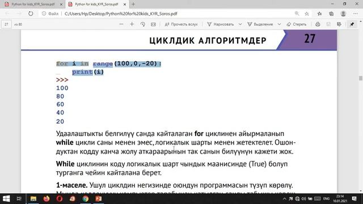This screenshot has width=363, height=204.
Task: Open the network globe tray icon
Action: point(297,199)
